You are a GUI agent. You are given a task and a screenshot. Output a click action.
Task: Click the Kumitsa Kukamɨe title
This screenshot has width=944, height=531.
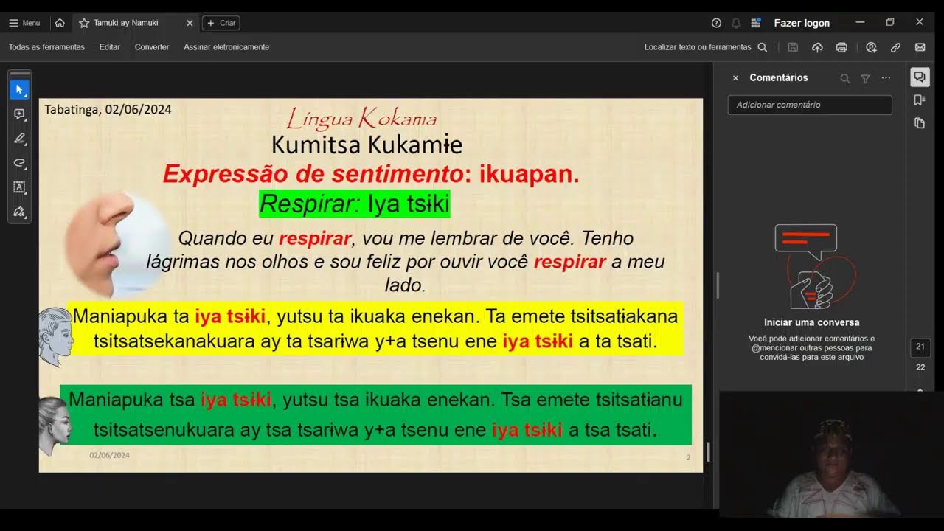[x=367, y=145]
